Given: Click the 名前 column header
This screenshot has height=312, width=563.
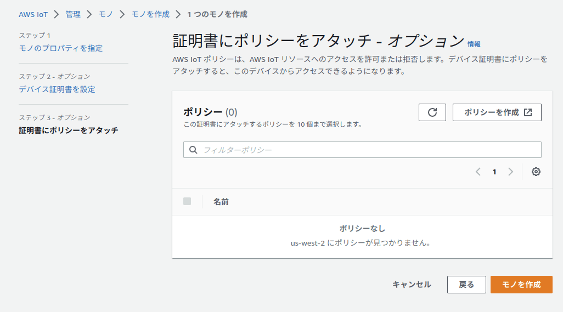Looking at the screenshot, I should pyautogui.click(x=221, y=202).
